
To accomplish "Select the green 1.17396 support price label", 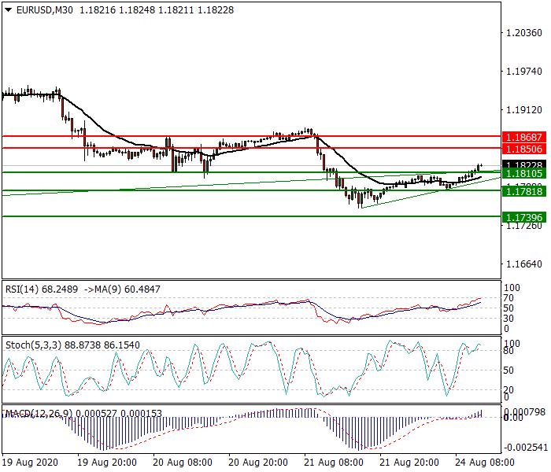I will (x=524, y=217).
